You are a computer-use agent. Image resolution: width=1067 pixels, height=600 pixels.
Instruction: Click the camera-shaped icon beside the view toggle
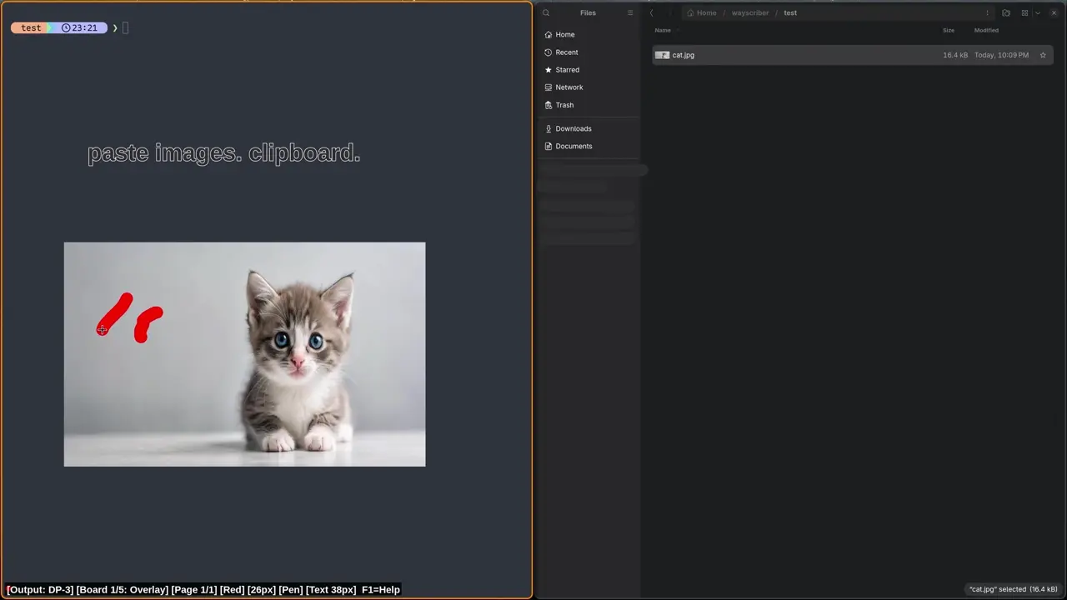pos(1006,12)
